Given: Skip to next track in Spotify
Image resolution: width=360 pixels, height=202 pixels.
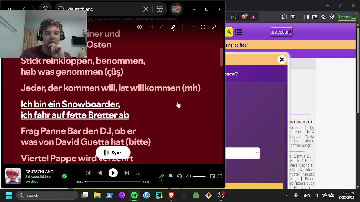Looking at the screenshot, I should coord(127,173).
